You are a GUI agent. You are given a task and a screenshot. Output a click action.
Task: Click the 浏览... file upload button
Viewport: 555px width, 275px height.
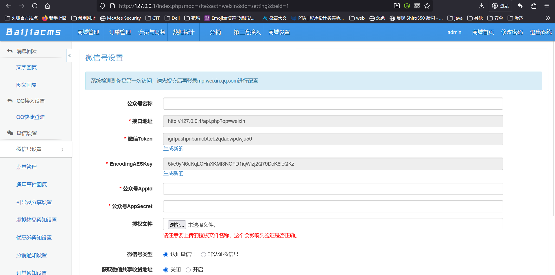[177, 225]
